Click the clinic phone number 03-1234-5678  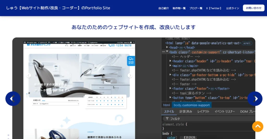coord(121,45)
